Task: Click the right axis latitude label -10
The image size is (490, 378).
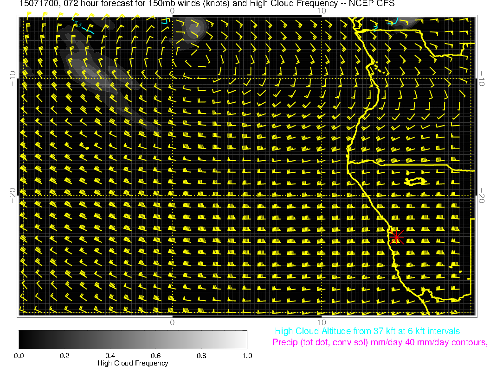Action: pyautogui.click(x=482, y=78)
